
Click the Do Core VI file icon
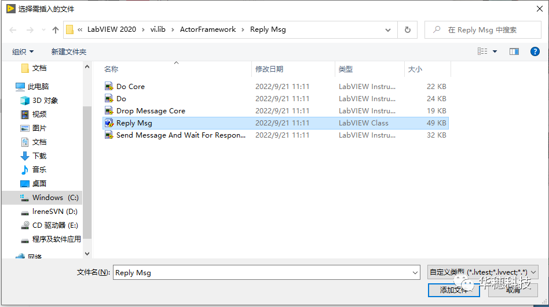click(109, 86)
